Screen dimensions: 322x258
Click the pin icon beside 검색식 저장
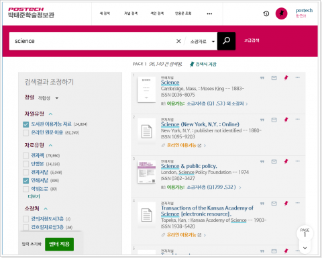(192, 64)
